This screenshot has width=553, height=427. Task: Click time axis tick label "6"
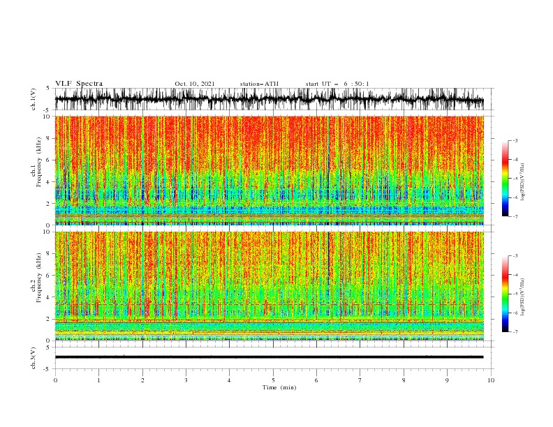[317, 380]
